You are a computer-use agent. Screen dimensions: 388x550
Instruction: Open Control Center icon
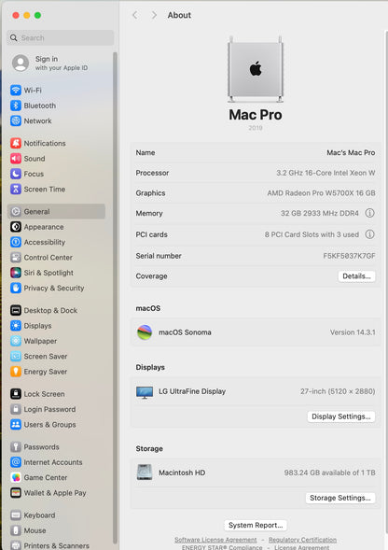click(x=16, y=258)
